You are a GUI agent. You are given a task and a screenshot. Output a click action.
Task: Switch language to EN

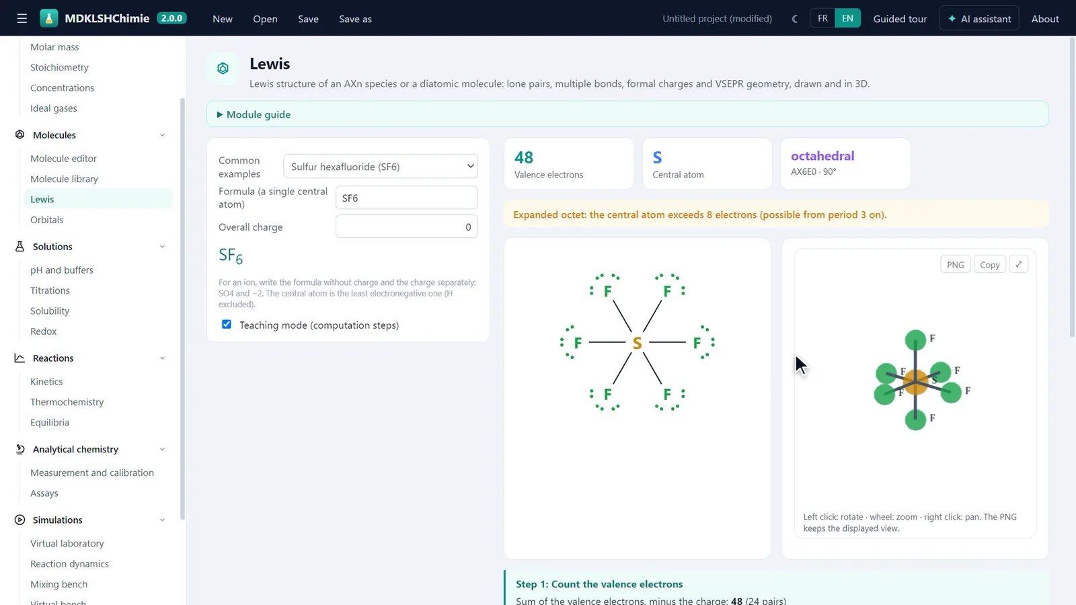click(x=847, y=19)
